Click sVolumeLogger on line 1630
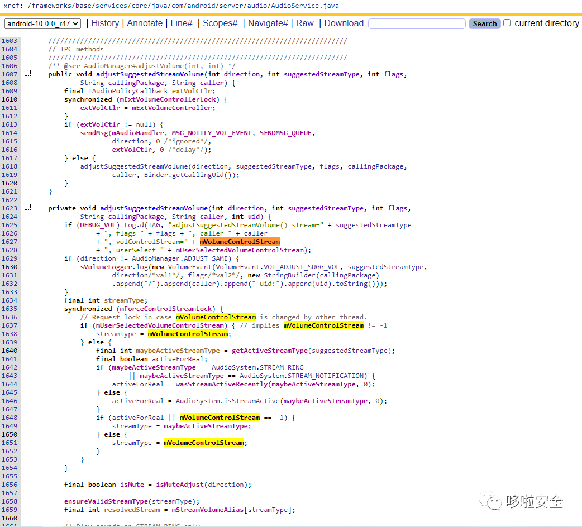 tap(106, 267)
